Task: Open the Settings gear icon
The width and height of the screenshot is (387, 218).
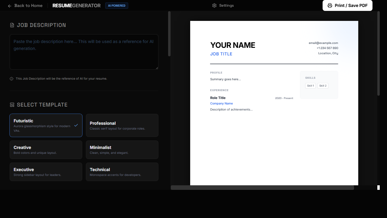Action: tap(214, 5)
